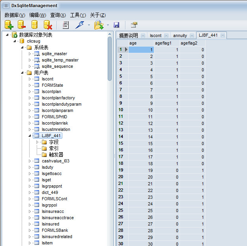Image resolution: width=247 pixels, height=246 pixels.
Task: Expand the 字段 folder
Action: (37, 142)
